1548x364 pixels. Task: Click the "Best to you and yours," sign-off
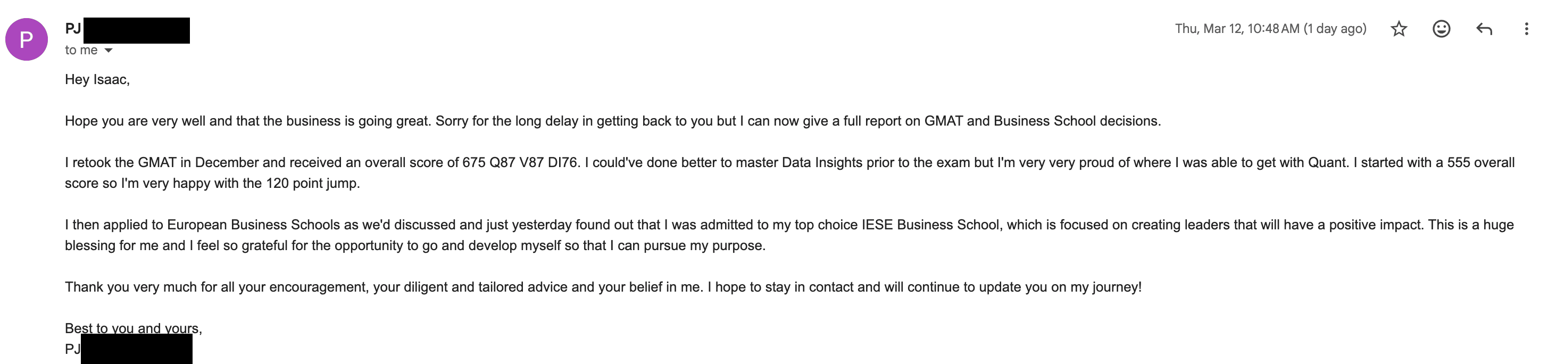pos(134,328)
